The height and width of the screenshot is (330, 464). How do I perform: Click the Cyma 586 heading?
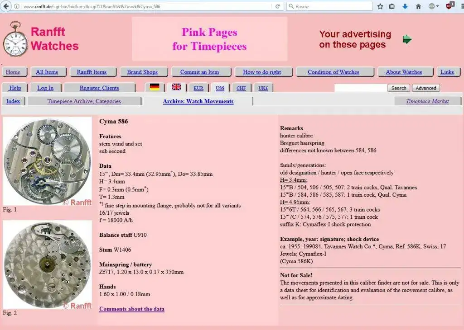(114, 121)
